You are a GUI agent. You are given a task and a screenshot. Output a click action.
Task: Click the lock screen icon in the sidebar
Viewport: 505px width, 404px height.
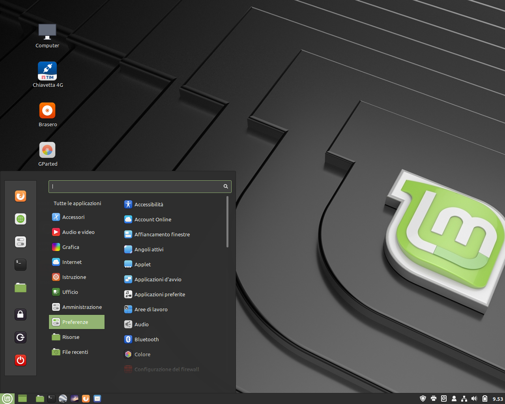pos(21,314)
